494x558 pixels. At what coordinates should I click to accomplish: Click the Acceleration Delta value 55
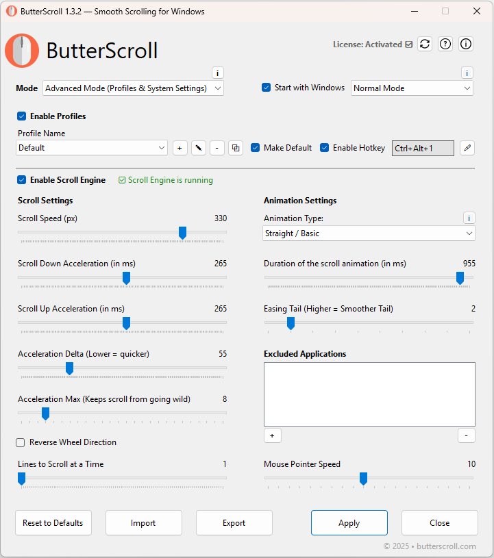coord(223,354)
